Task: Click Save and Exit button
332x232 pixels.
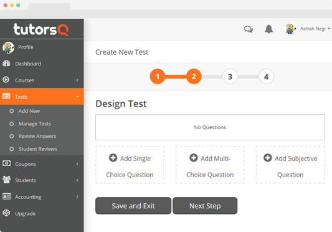Action: [x=133, y=206]
